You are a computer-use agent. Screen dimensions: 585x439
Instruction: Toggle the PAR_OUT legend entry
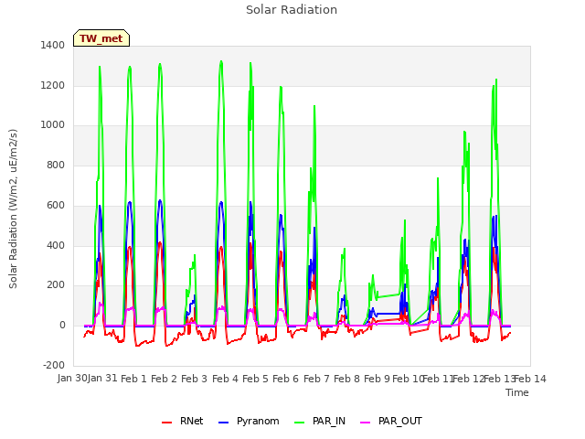point(391,422)
